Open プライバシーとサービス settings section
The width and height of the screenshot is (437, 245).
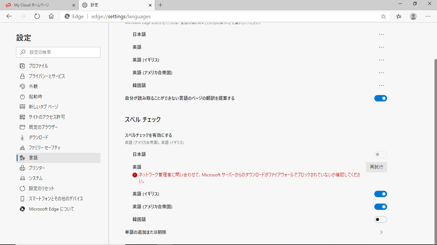[58, 76]
